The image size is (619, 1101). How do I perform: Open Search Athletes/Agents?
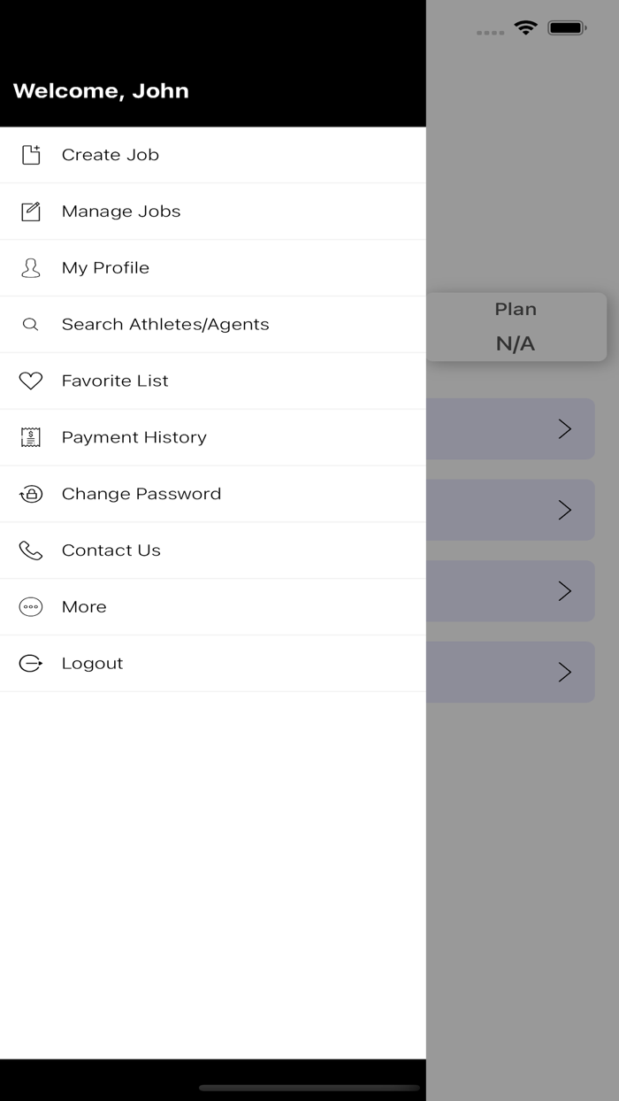coord(165,325)
